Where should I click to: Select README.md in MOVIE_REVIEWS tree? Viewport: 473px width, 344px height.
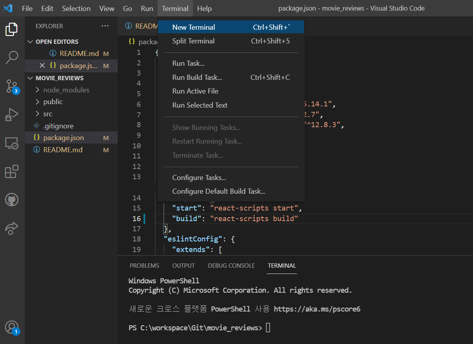71,150
